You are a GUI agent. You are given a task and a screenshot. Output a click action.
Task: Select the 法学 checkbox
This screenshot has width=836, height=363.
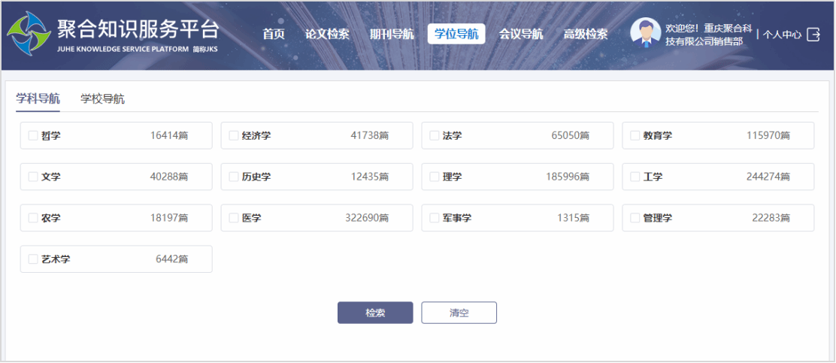[435, 136]
